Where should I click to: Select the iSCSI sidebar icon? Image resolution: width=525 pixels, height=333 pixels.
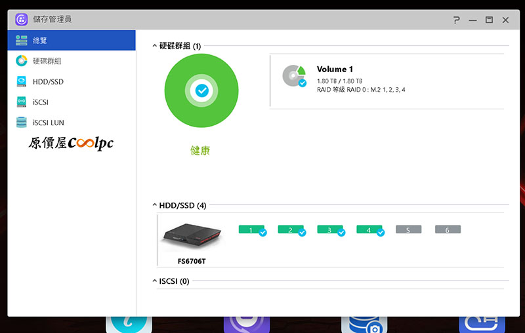pyautogui.click(x=22, y=102)
